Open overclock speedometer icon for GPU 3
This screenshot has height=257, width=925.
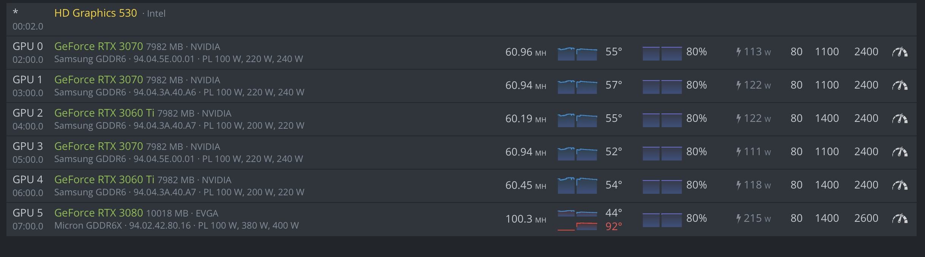click(900, 152)
